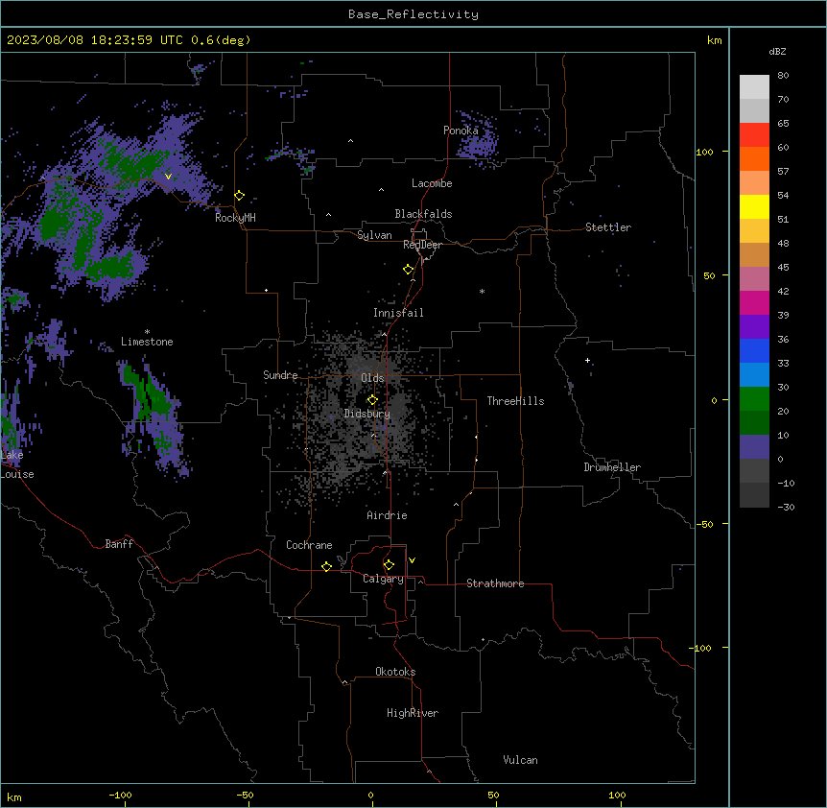Select the green 20-30 dBZ legend swatch

click(x=754, y=399)
